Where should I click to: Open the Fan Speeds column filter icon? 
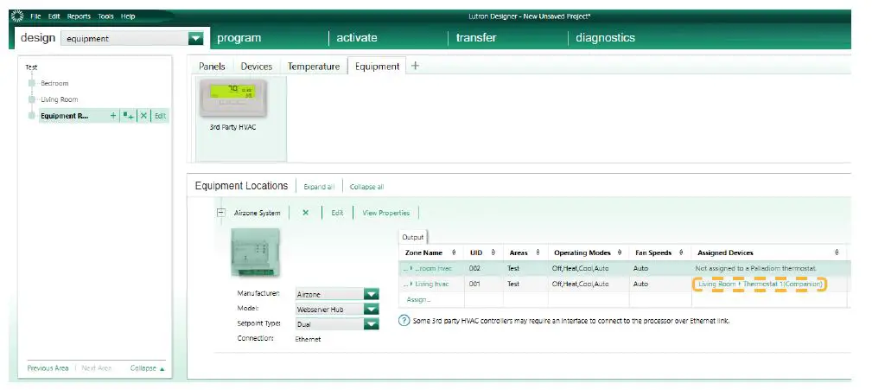[x=681, y=253]
